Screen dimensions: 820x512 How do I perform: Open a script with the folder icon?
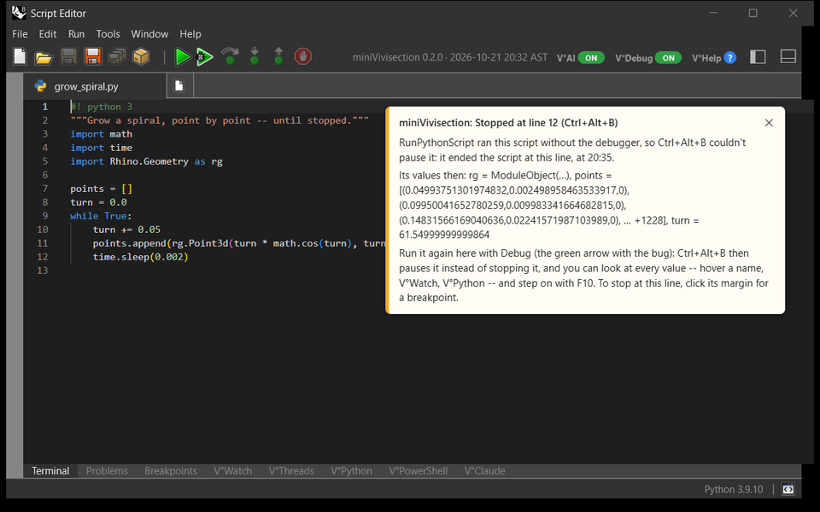tap(44, 57)
